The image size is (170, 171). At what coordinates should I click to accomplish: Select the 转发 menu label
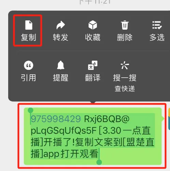tap(61, 37)
